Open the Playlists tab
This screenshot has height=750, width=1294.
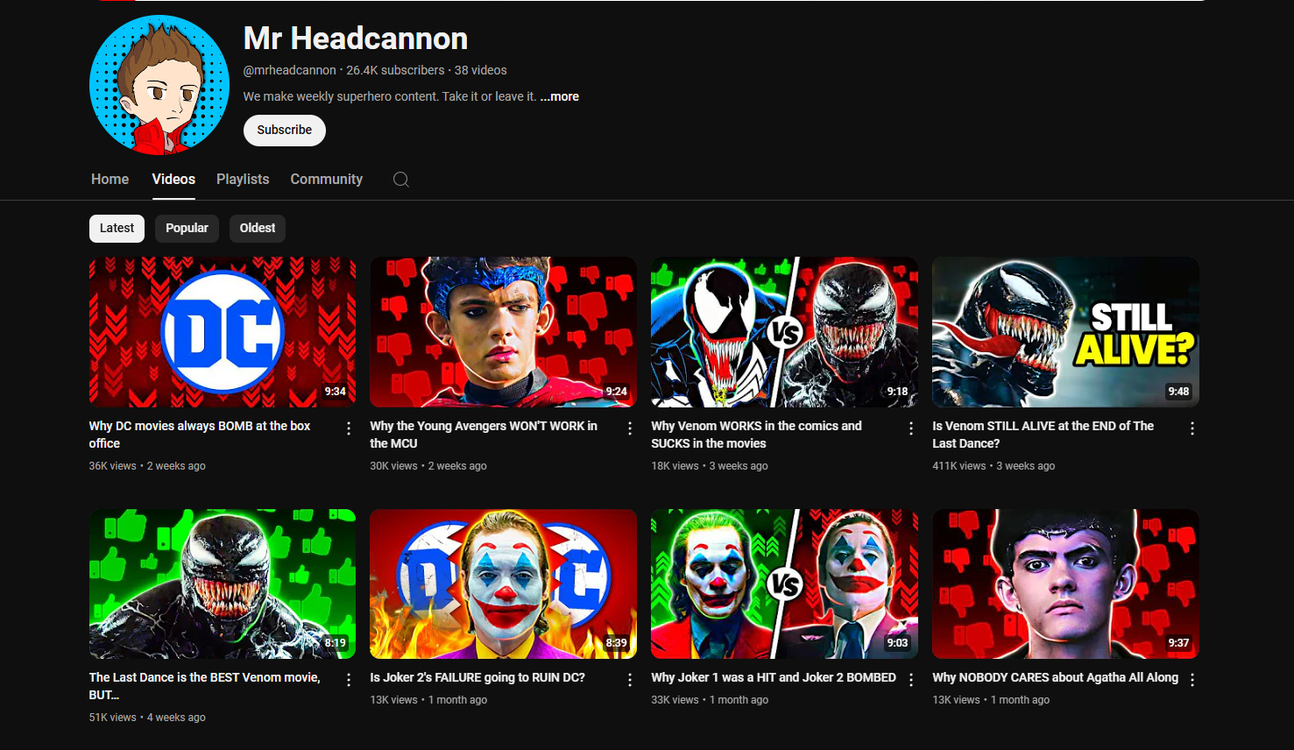(x=243, y=179)
